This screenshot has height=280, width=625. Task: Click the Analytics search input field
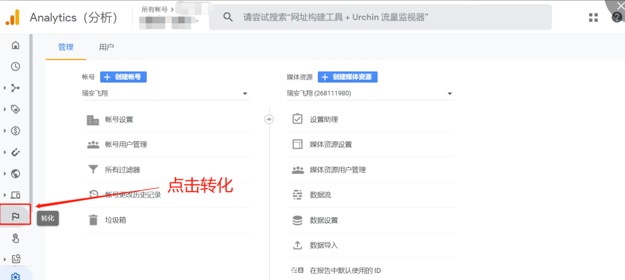(x=379, y=17)
